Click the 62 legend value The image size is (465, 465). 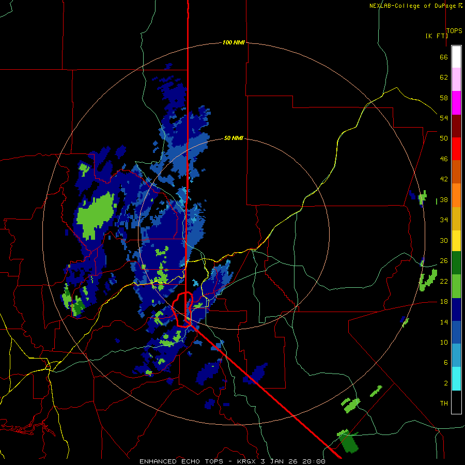(444, 78)
